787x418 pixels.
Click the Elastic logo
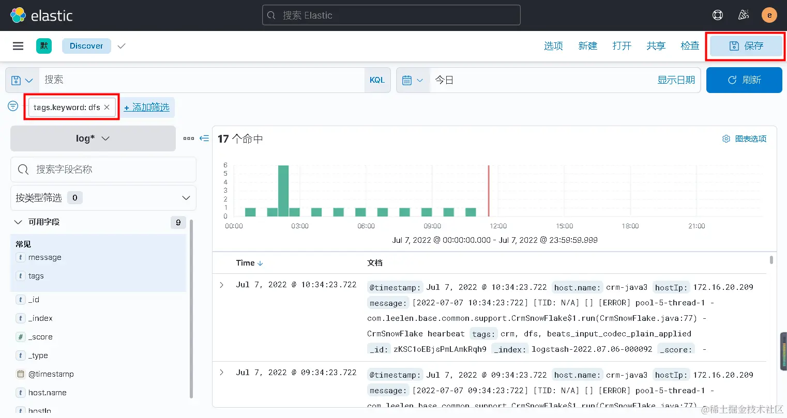(41, 16)
